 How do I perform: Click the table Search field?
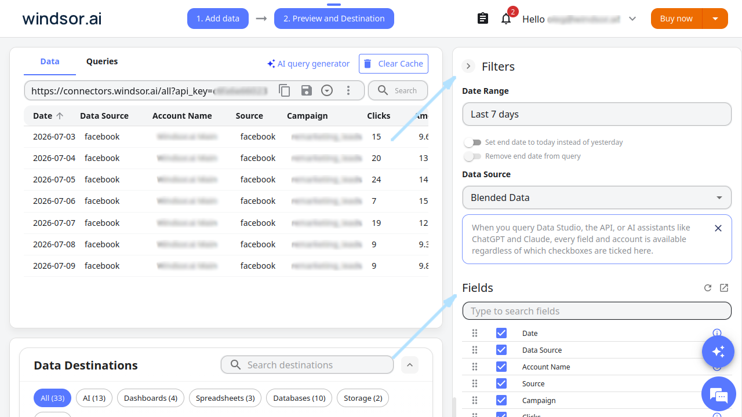pos(398,90)
